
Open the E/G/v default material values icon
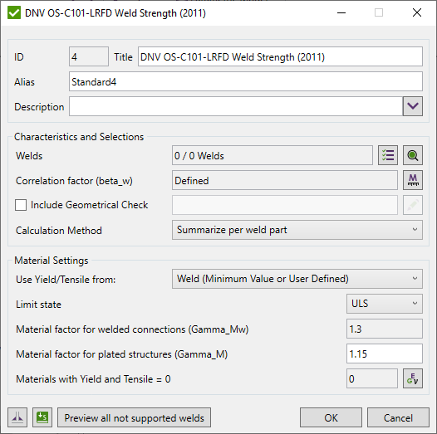[412, 378]
